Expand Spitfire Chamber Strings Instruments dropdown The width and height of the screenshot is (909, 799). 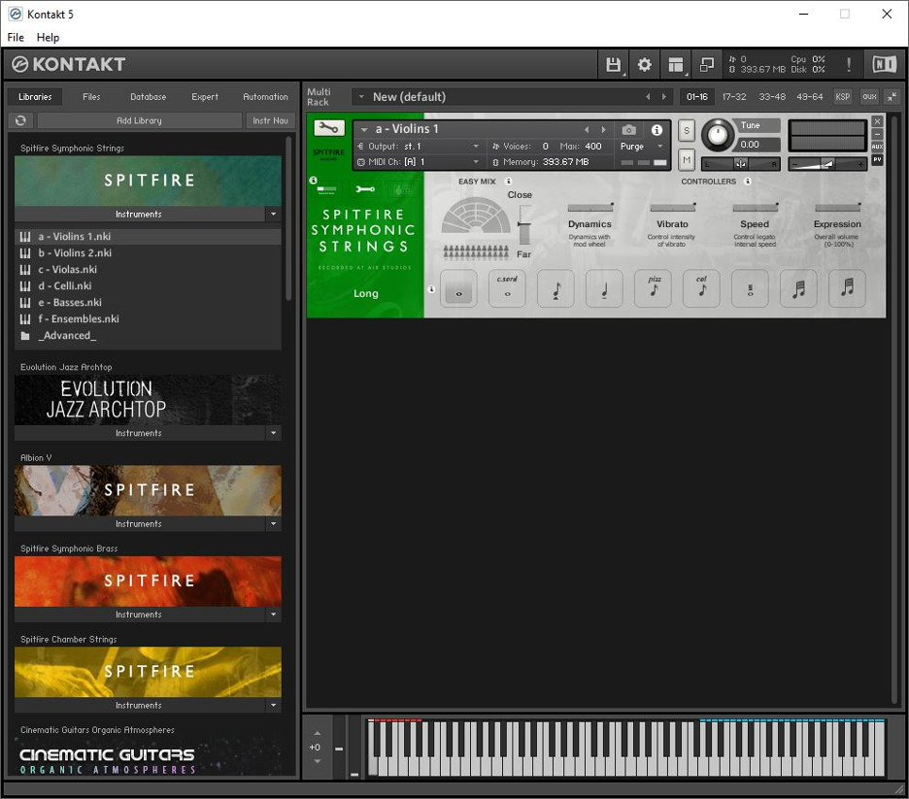point(273,705)
